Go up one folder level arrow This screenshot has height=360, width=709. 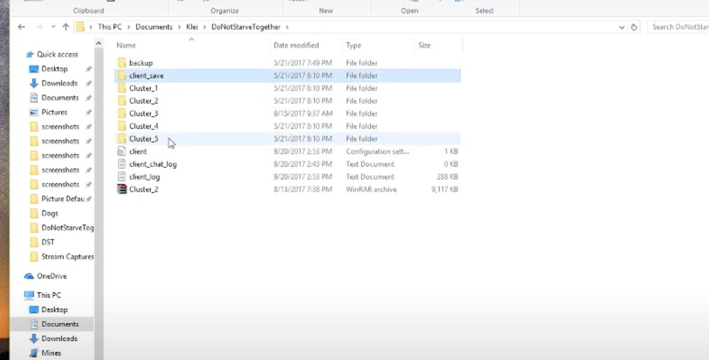[65, 27]
